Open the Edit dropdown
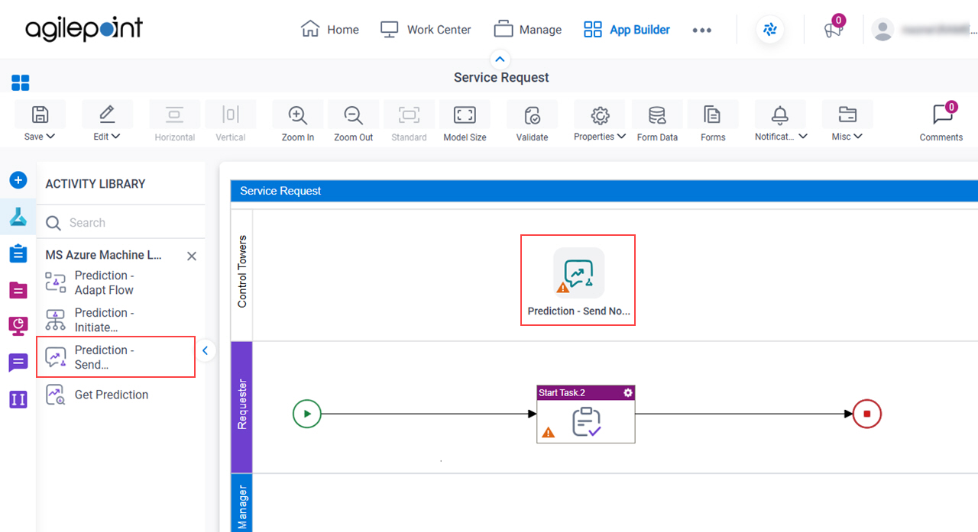 (x=107, y=122)
